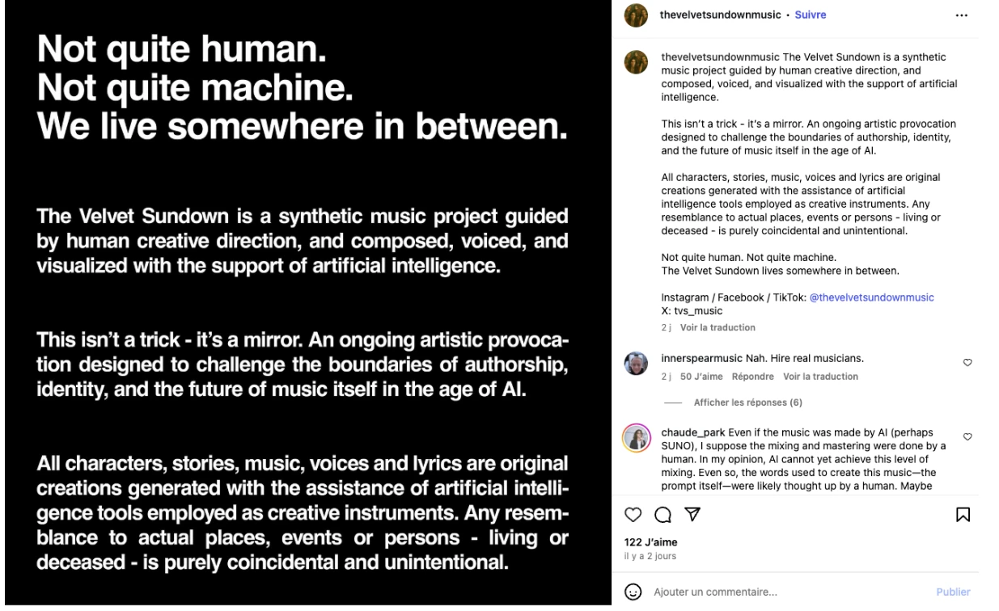Click "Voir la traduction" on innerspearmusic comment
The image size is (999, 611).
click(820, 377)
